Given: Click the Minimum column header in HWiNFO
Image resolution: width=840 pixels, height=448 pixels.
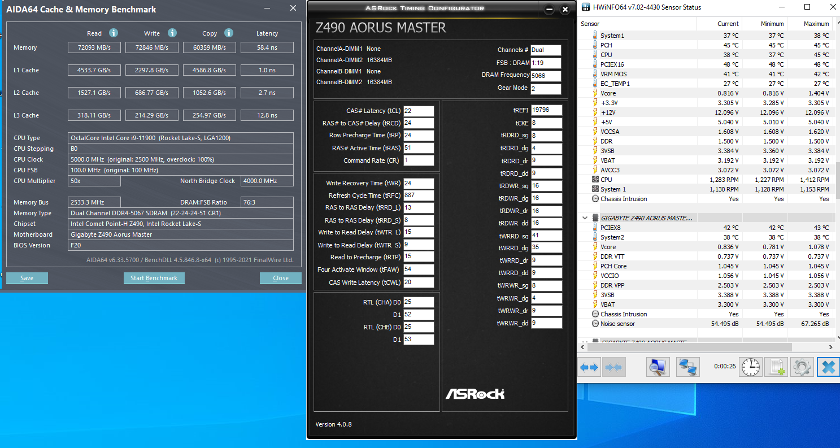Looking at the screenshot, I should 764,24.
